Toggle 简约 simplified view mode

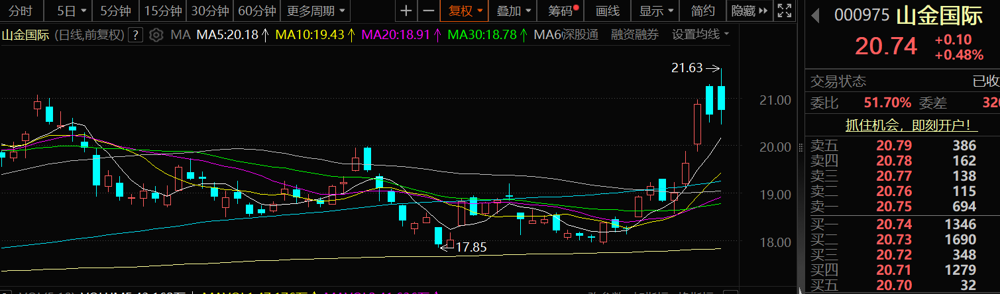tap(702, 11)
